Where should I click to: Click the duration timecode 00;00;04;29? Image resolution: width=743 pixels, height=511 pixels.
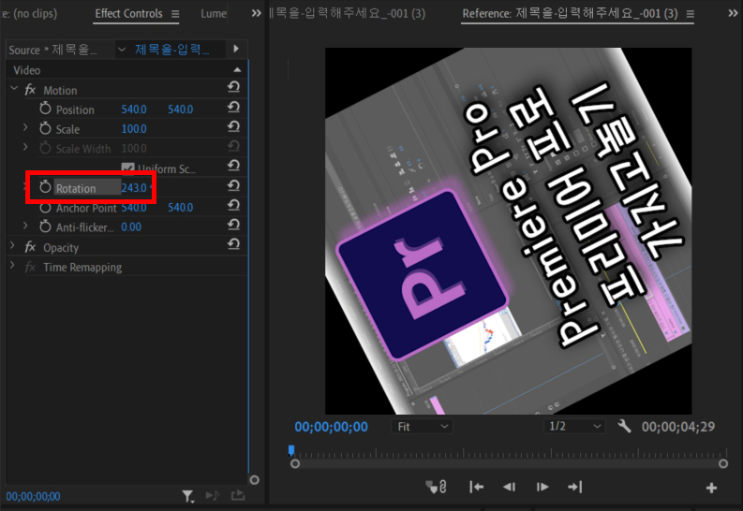[678, 427]
